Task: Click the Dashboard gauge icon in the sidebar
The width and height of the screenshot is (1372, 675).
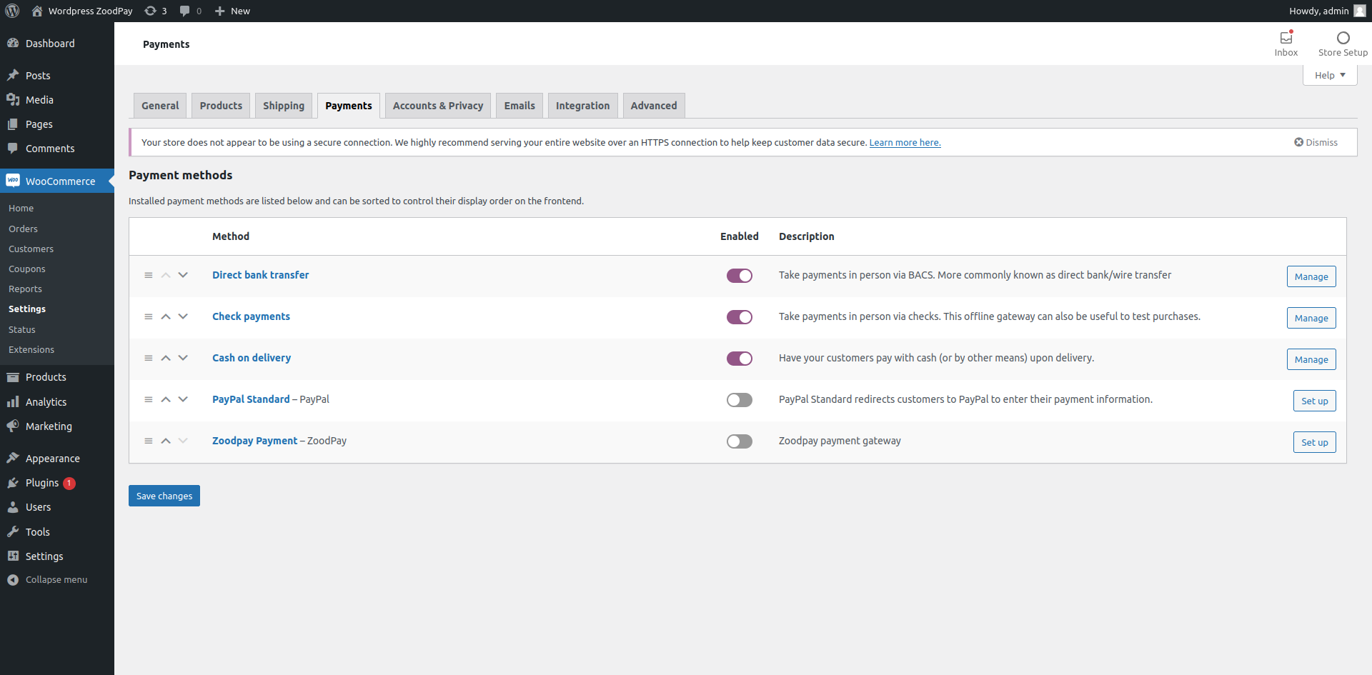Action: (x=13, y=43)
